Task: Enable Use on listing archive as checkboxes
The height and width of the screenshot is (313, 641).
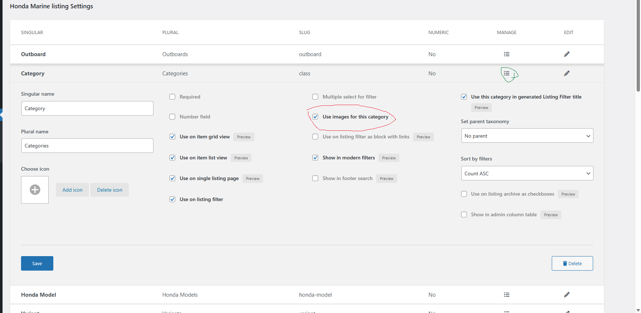Action: coord(464,194)
